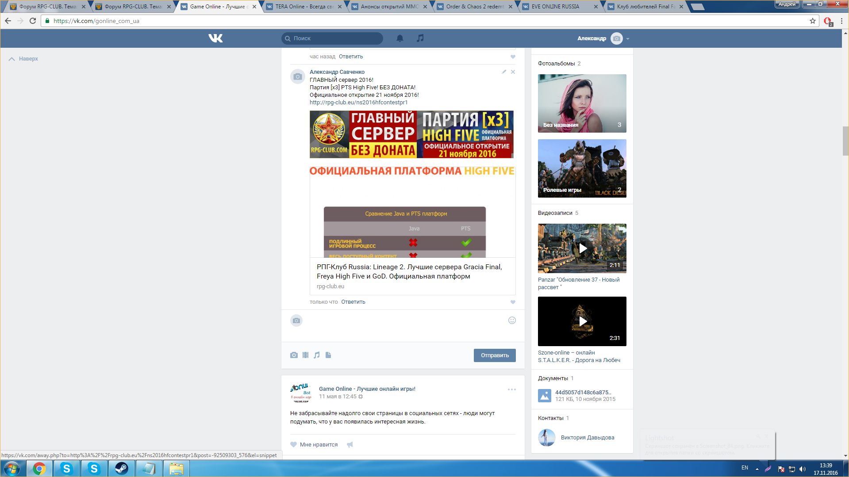
Task: Open Game Online community name on post
Action: tap(367, 389)
